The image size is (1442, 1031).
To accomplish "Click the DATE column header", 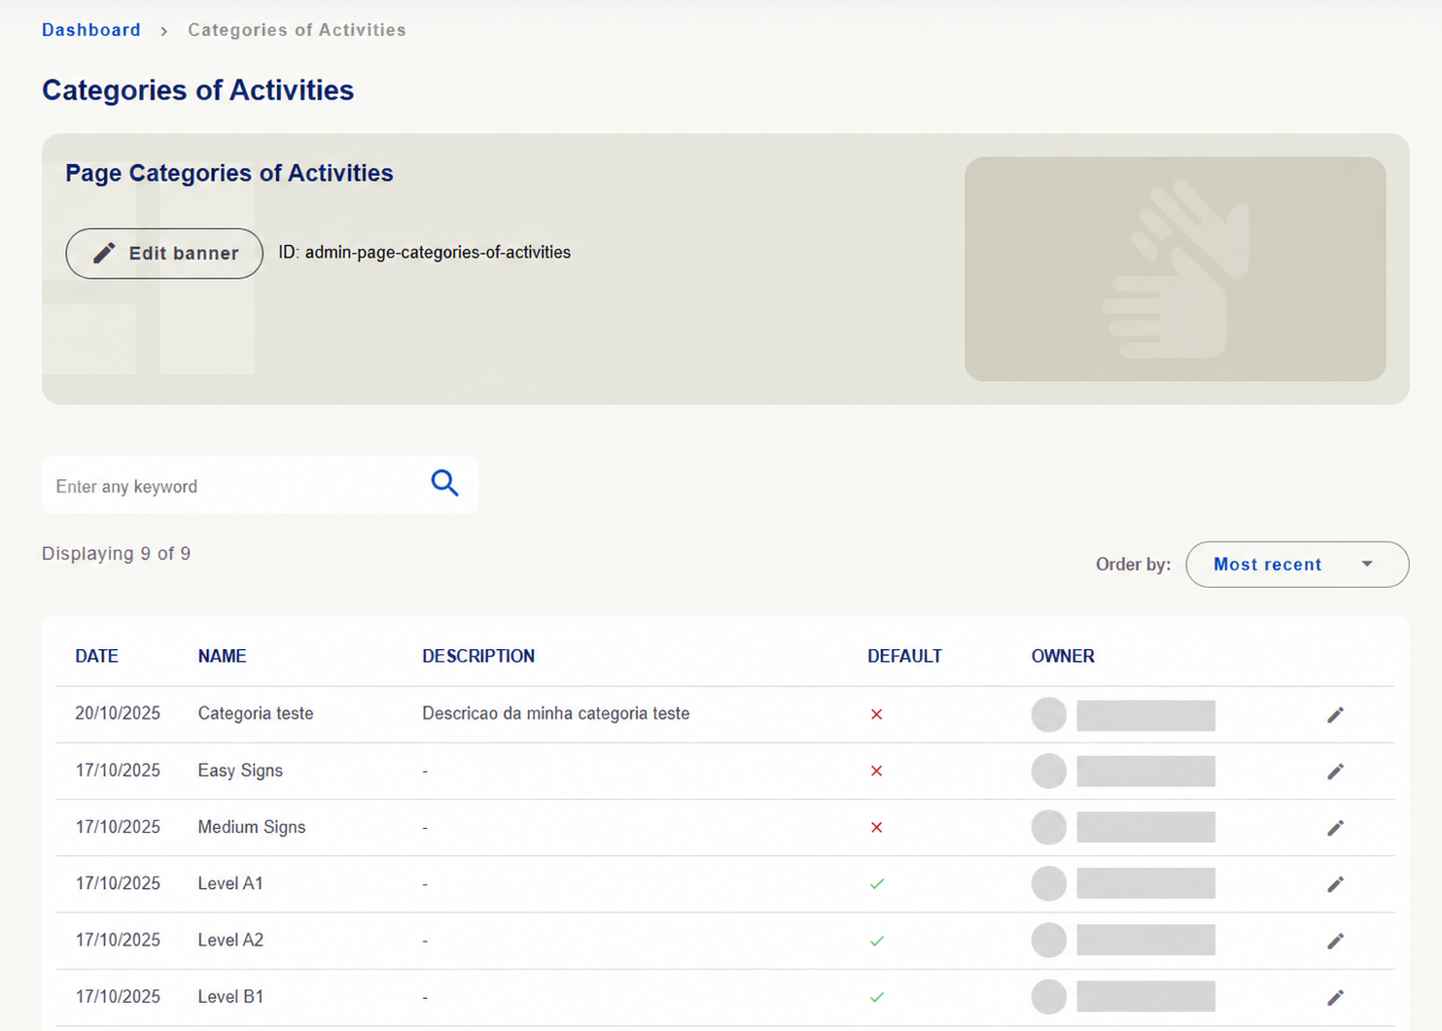I will click(x=97, y=656).
